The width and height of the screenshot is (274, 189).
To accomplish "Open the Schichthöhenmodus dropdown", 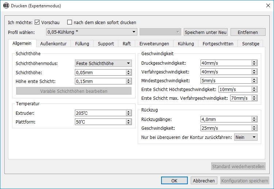I will tap(103, 63).
